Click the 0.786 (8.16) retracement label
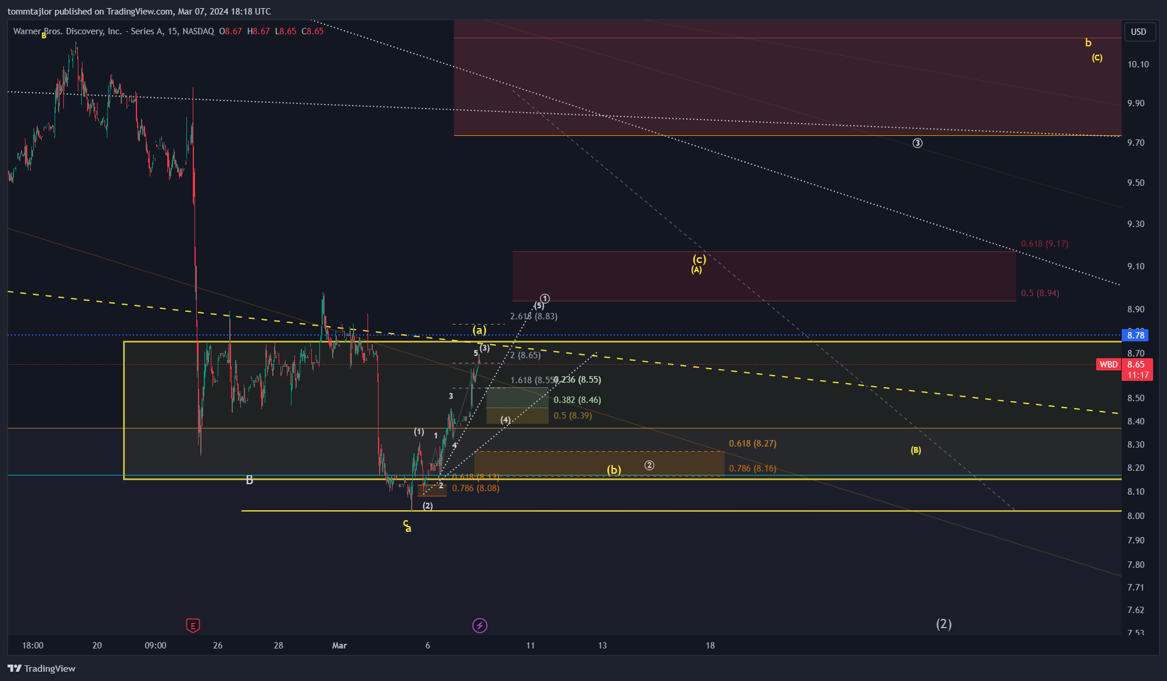Image resolution: width=1167 pixels, height=681 pixels. (752, 469)
